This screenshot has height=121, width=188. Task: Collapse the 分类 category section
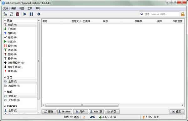point(5,77)
